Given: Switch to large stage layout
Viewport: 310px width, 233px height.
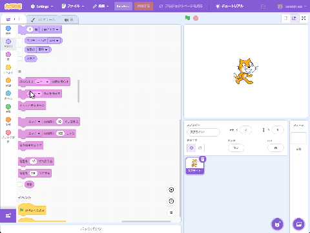Looking at the screenshot, I should (294, 18).
